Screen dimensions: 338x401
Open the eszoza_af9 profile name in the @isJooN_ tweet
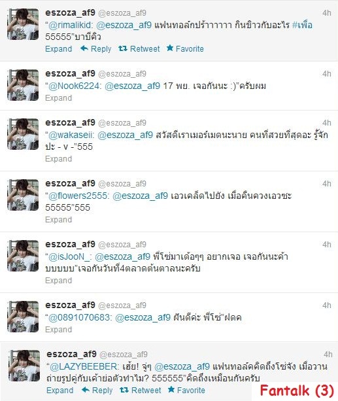[71, 245]
